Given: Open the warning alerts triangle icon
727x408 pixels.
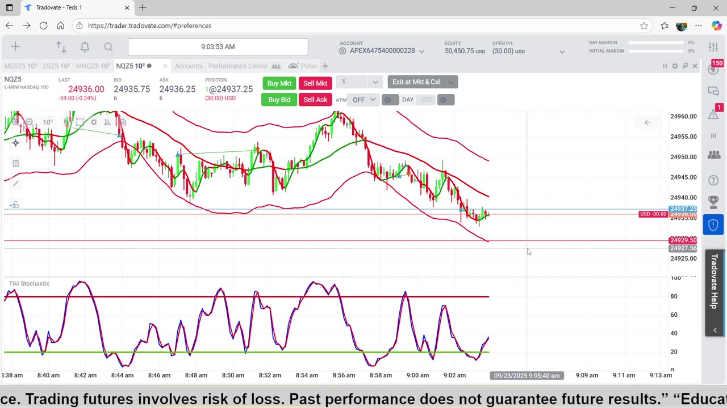Looking at the screenshot, I should (x=713, y=113).
